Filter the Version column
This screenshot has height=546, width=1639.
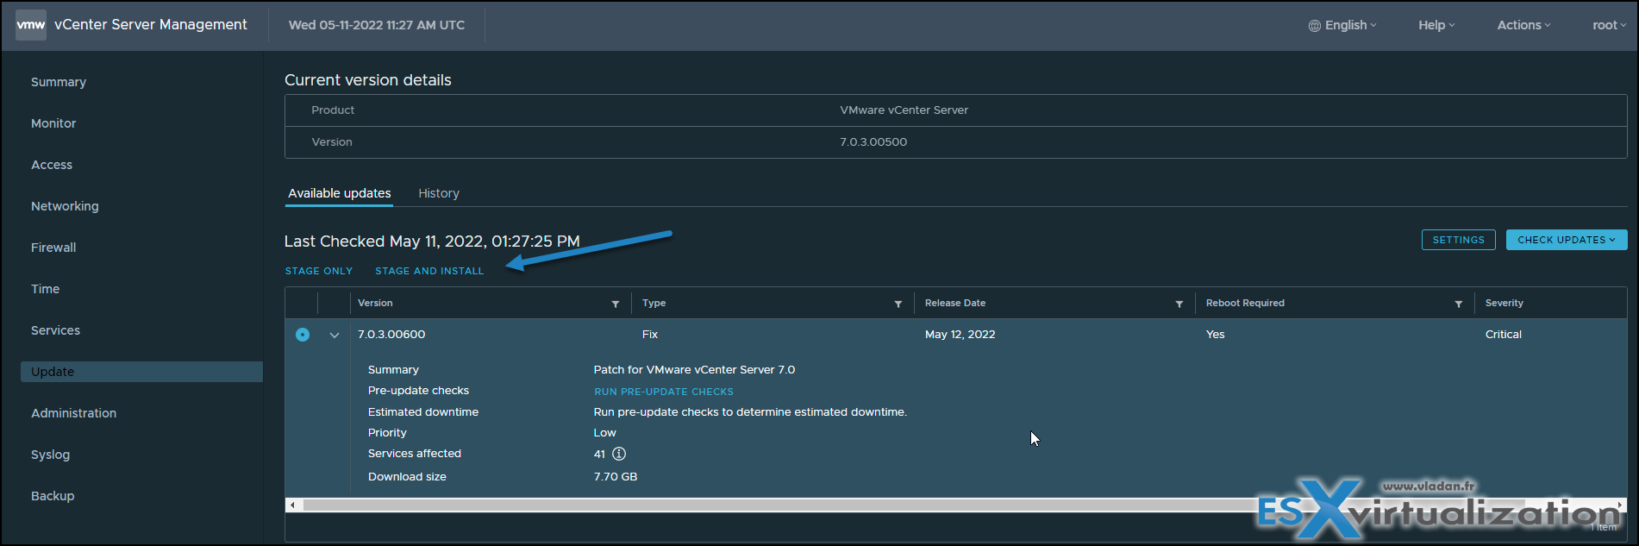[616, 304]
